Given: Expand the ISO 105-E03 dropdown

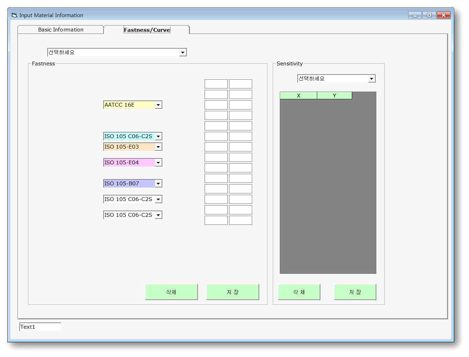Looking at the screenshot, I should coord(158,147).
